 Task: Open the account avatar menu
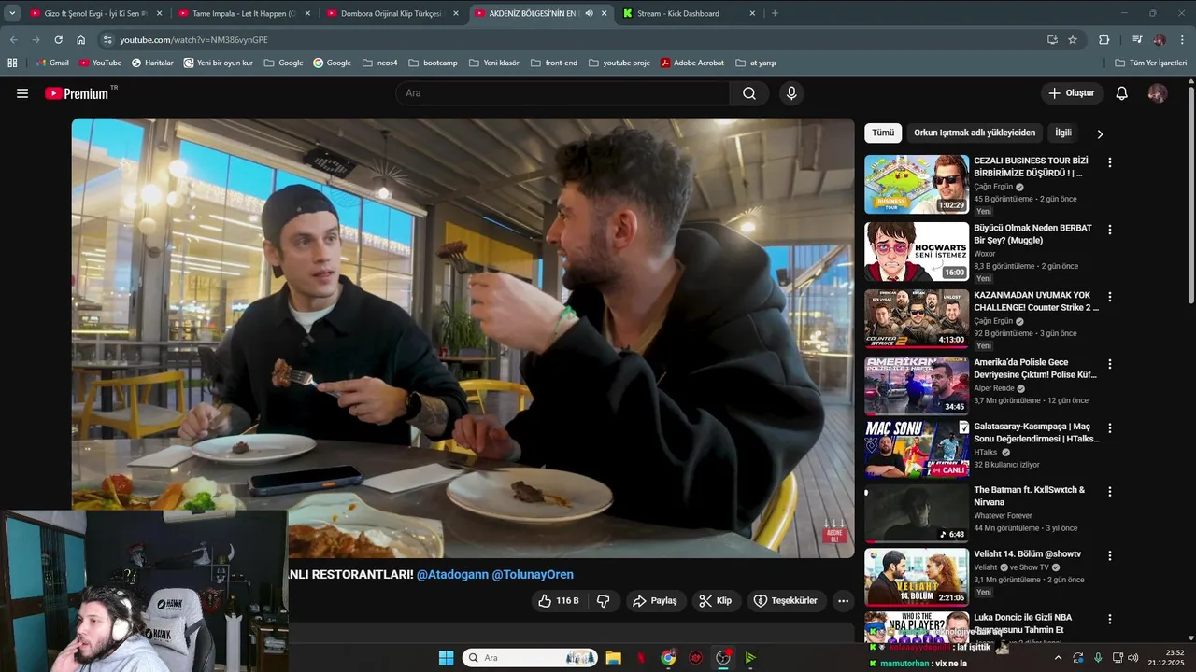1157,93
